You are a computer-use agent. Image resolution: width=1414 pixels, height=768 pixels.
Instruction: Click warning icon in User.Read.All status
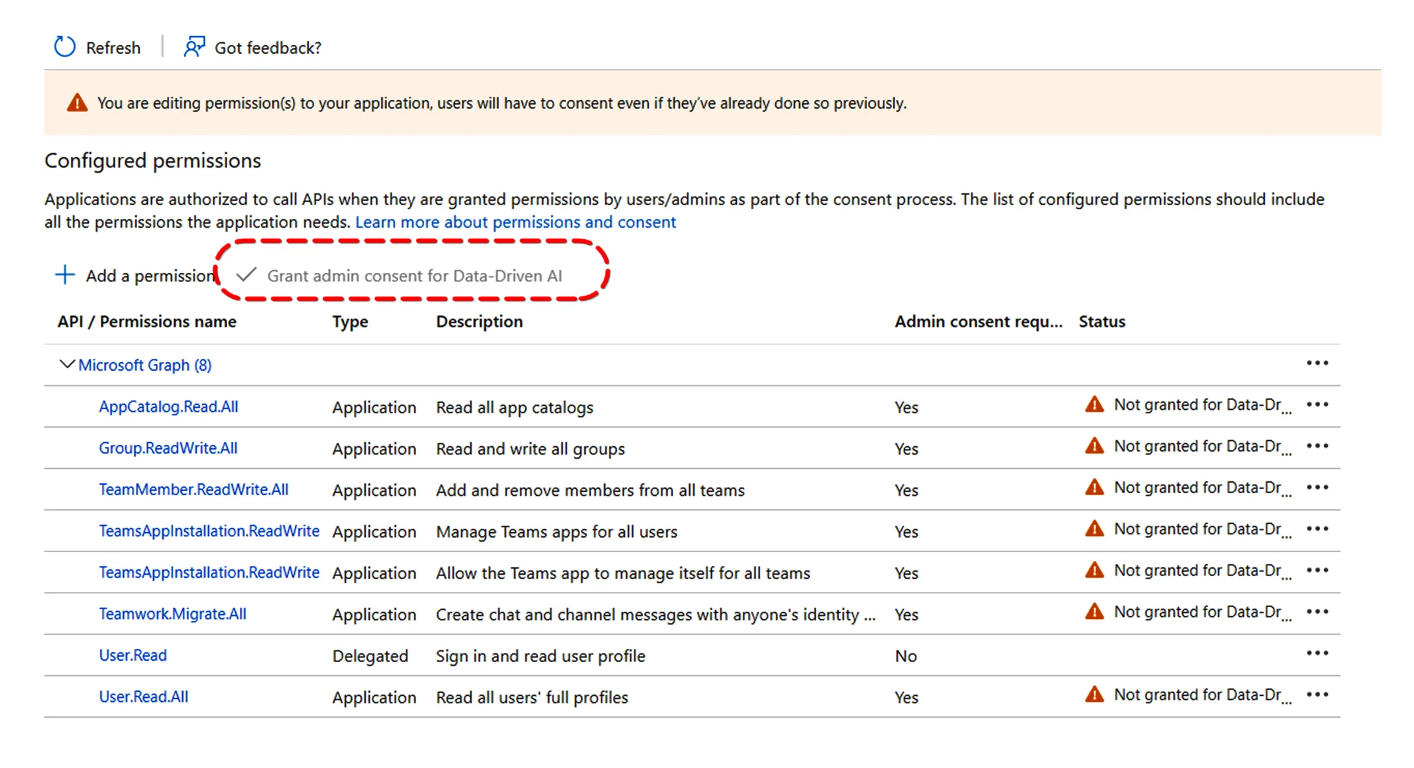click(1095, 695)
